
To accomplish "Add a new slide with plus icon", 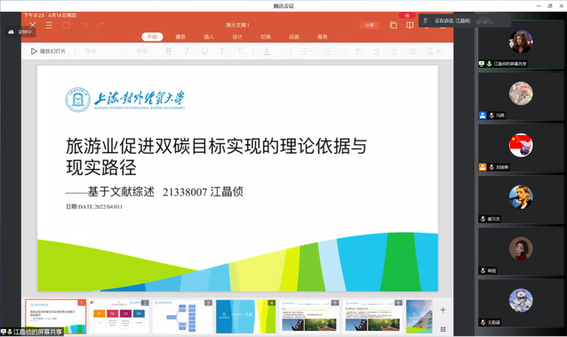I will (443, 309).
